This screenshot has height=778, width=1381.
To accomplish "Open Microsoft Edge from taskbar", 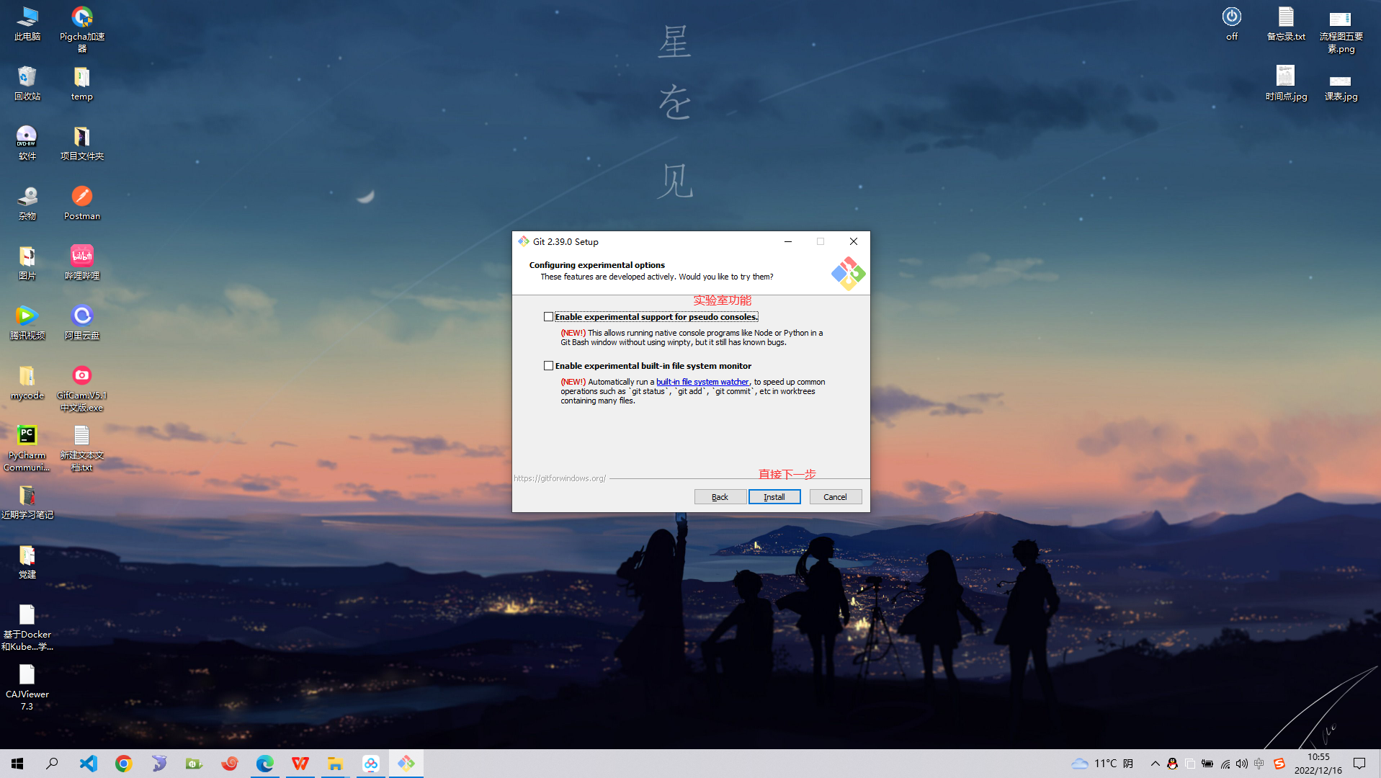I will 264,764.
